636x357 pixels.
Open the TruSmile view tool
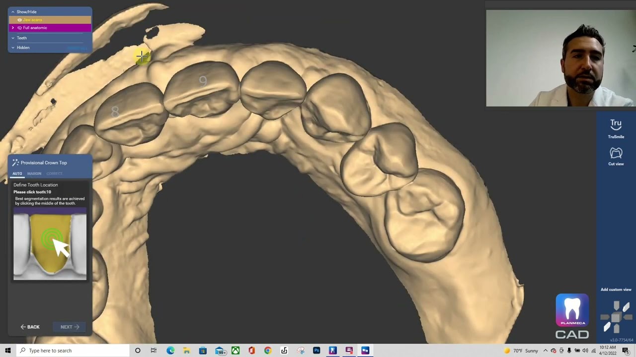tap(616, 128)
